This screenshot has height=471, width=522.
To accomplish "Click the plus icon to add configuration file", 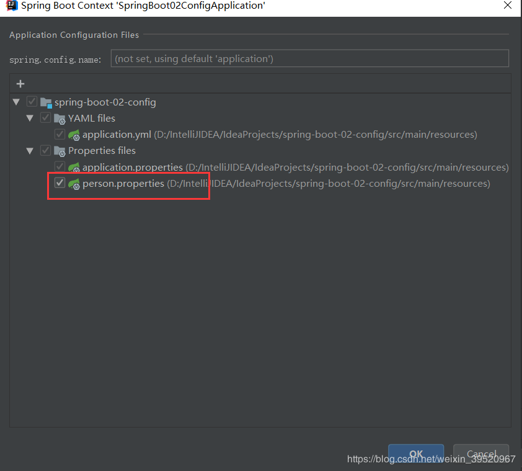I will click(x=20, y=84).
